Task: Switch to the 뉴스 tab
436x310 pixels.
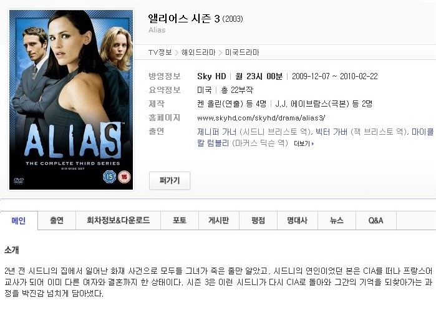Action: click(x=337, y=220)
